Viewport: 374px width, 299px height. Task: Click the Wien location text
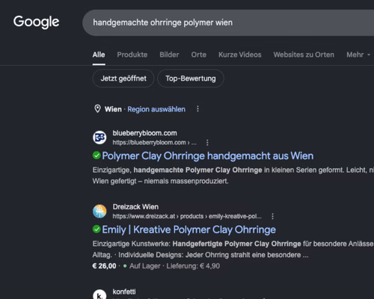(x=113, y=109)
